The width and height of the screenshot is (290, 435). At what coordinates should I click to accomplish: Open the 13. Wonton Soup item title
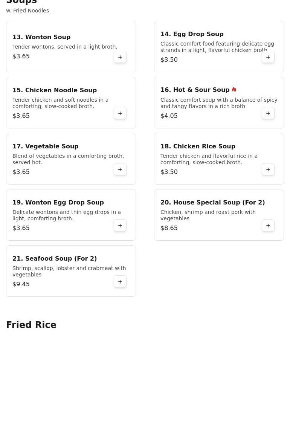click(x=41, y=37)
